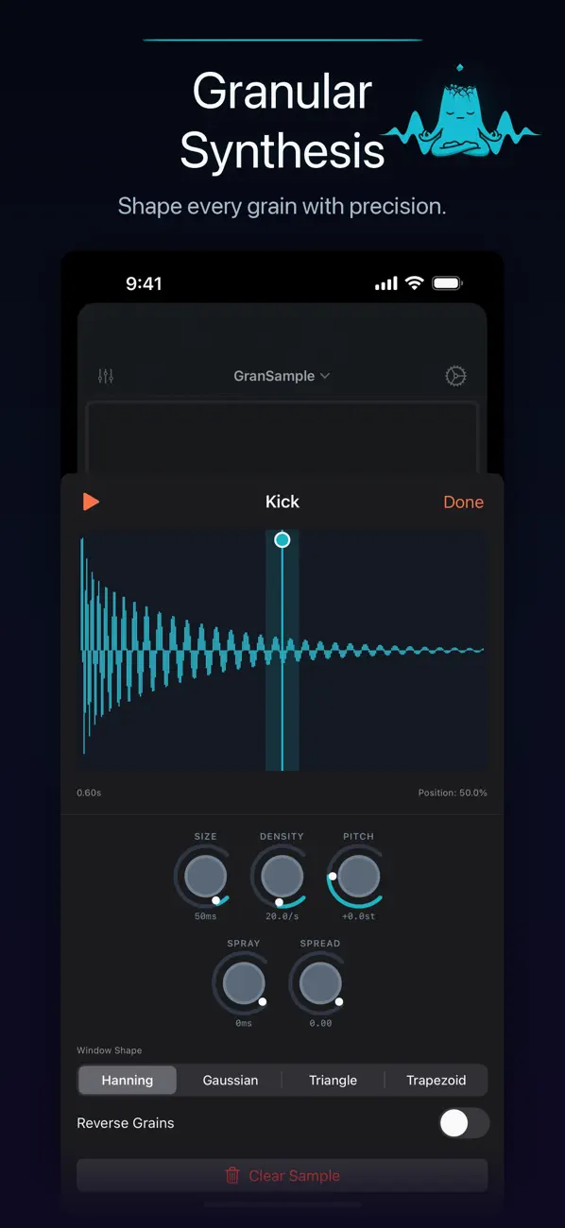Toggle the Reverse Grains switch

[465, 1123]
